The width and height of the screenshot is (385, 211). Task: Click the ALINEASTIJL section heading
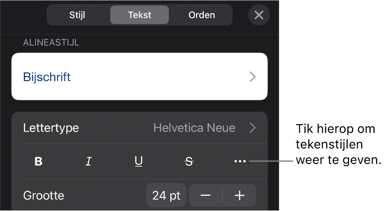point(51,43)
